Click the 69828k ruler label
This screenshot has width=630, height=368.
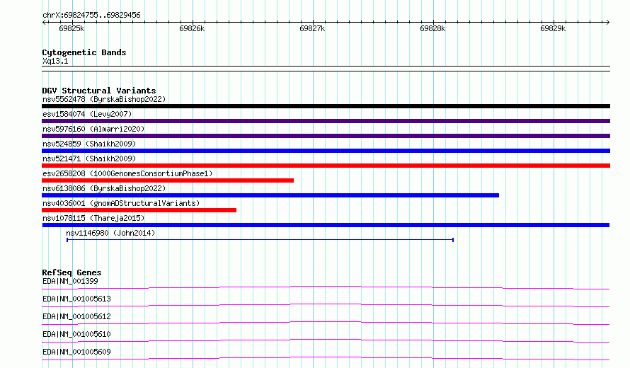coord(433,28)
